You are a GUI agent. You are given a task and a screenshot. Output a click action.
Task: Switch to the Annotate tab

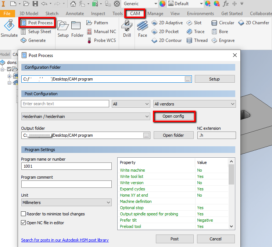click(x=75, y=14)
